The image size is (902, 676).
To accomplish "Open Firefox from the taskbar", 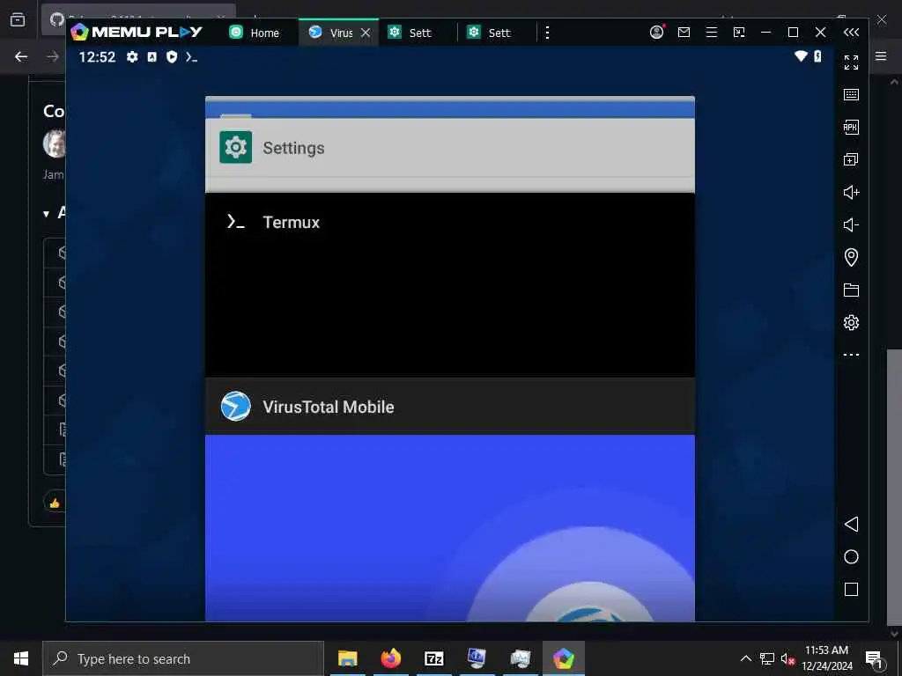I will click(x=390, y=658).
